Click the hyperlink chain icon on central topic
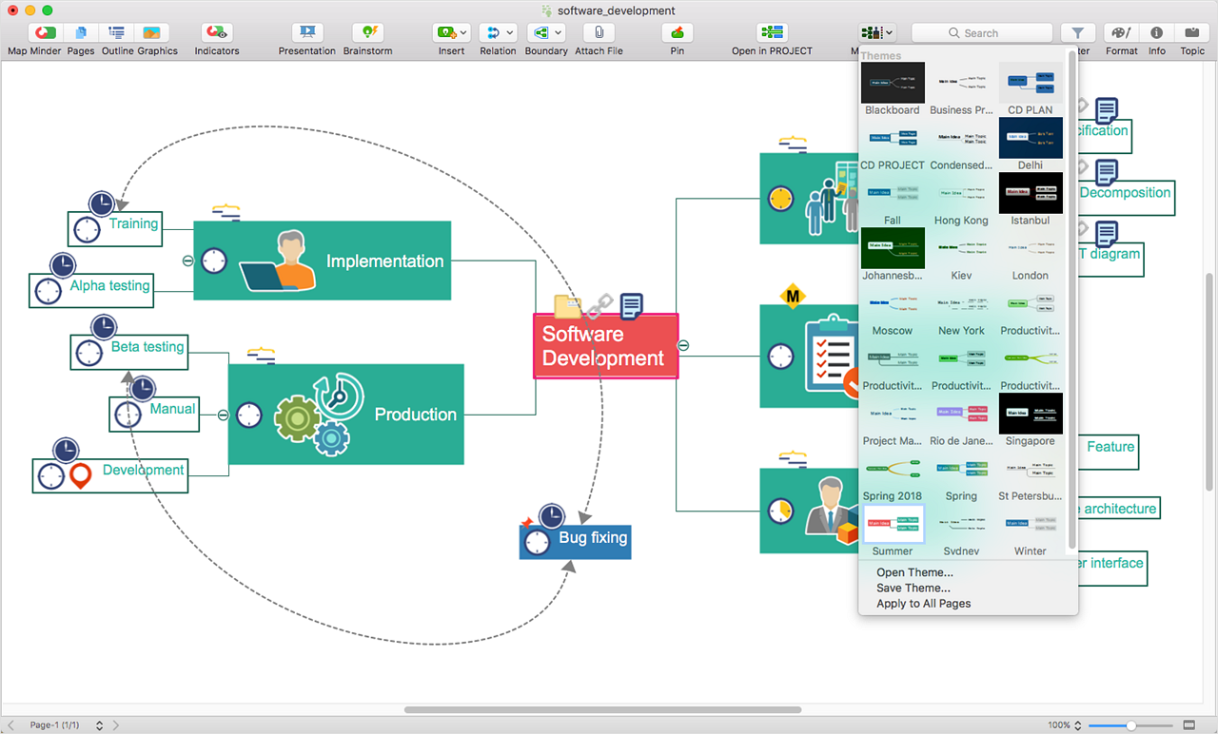Image resolution: width=1218 pixels, height=734 pixels. pyautogui.click(x=599, y=306)
